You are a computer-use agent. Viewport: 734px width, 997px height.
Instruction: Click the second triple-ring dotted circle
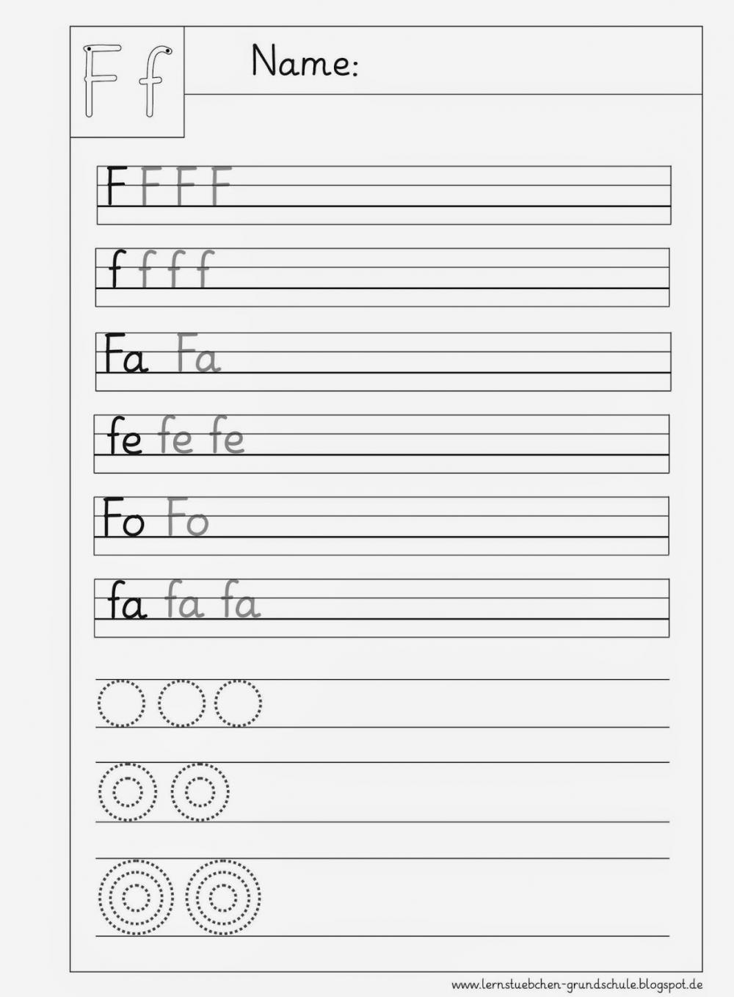click(x=223, y=896)
